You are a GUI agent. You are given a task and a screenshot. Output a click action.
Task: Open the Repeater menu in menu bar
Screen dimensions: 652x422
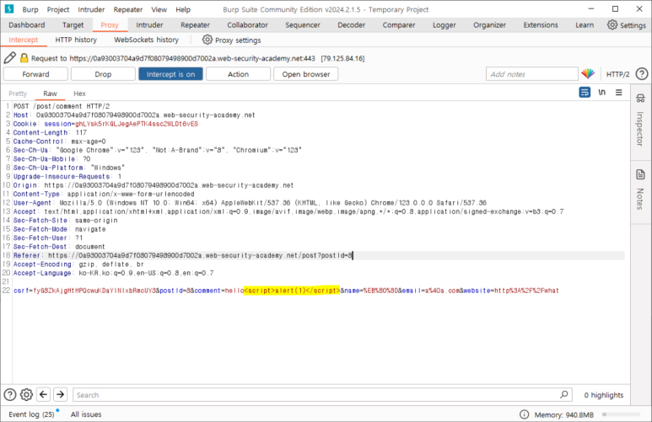coord(127,9)
